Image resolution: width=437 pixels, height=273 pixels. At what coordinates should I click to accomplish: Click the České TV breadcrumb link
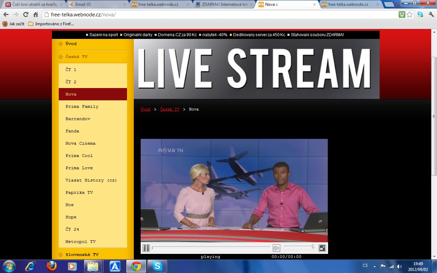tap(170, 109)
